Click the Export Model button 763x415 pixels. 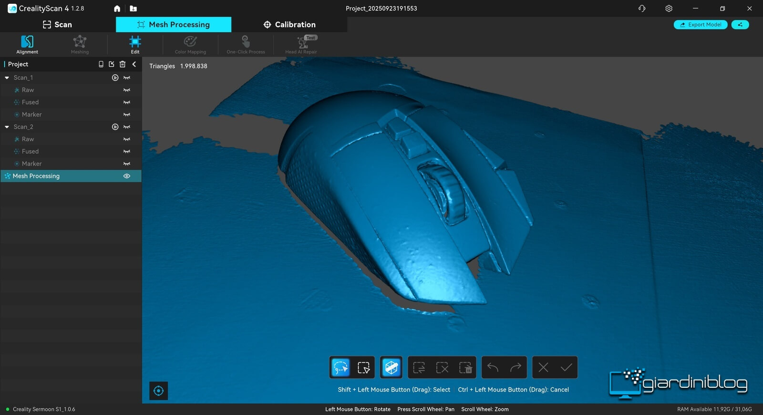pyautogui.click(x=700, y=24)
